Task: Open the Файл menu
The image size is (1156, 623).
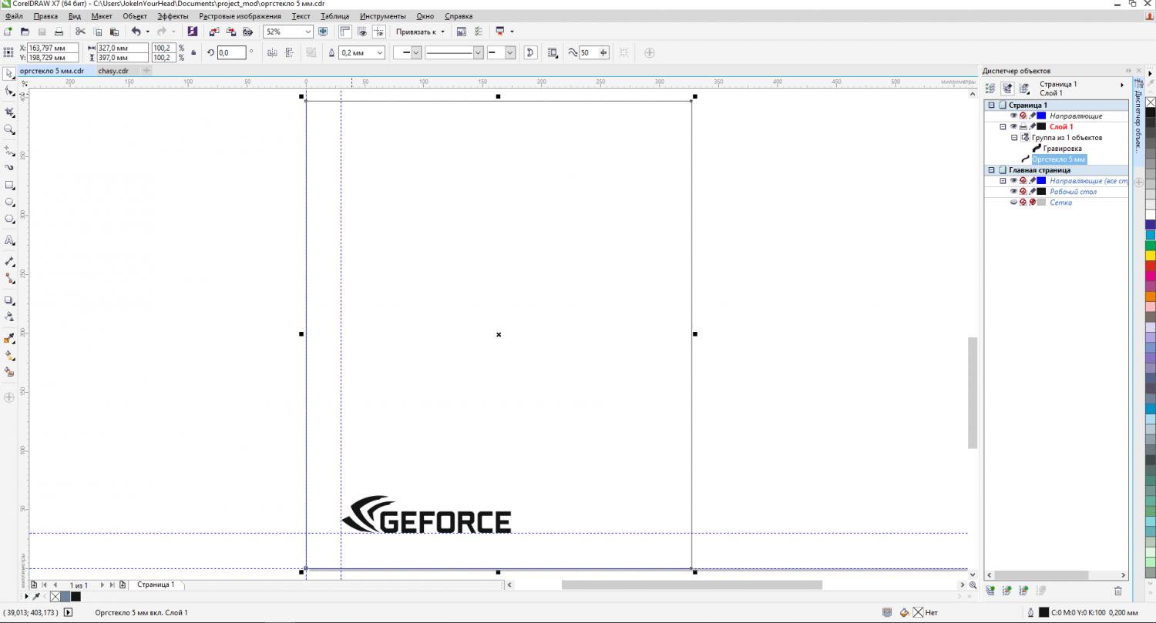Action: tap(14, 15)
